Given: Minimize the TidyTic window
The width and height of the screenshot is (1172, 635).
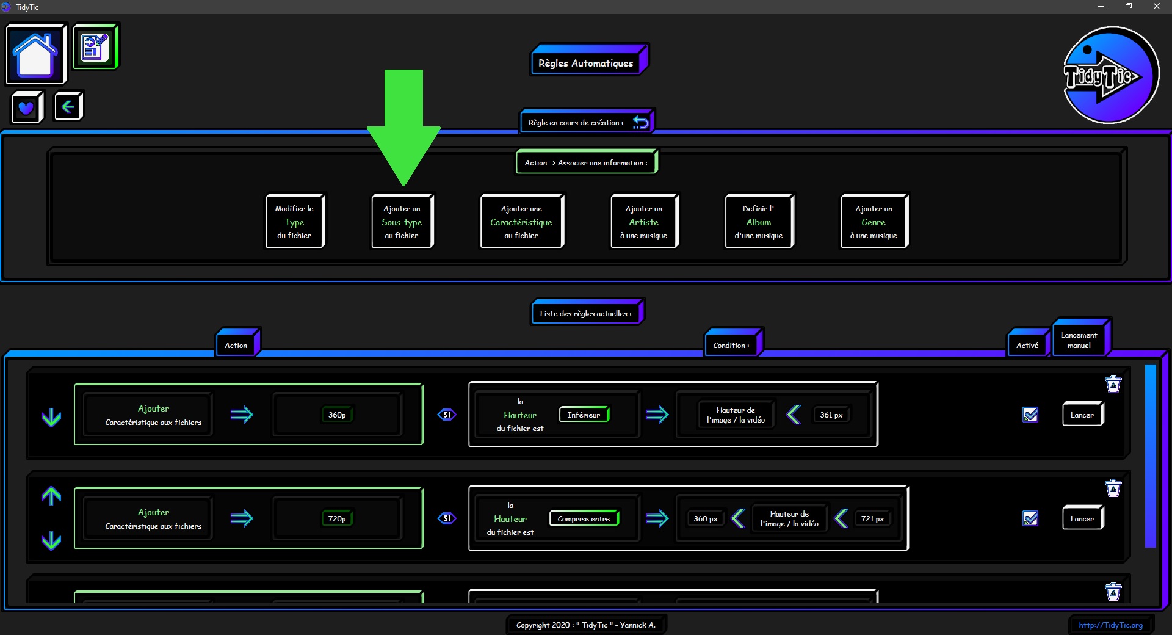Looking at the screenshot, I should (x=1101, y=7).
